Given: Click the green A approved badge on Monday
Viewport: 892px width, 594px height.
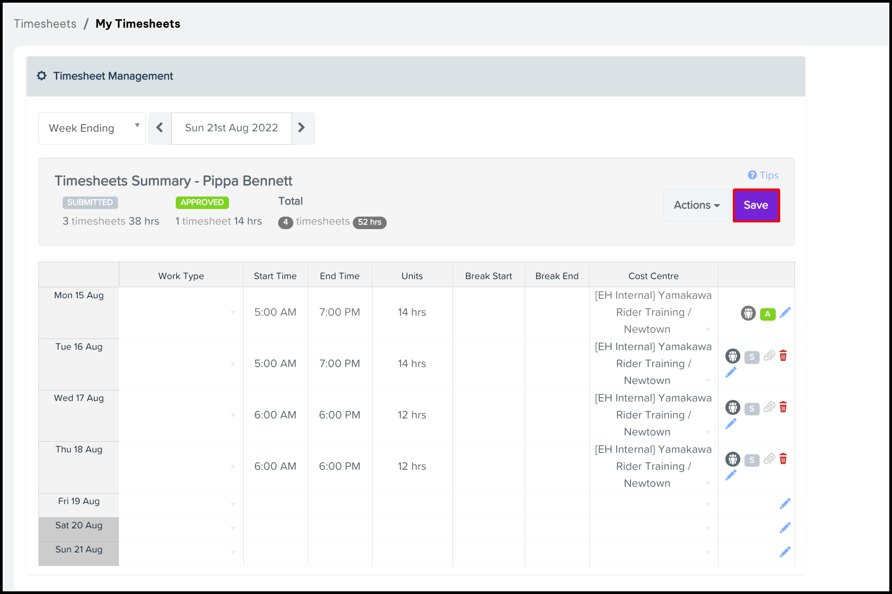Looking at the screenshot, I should click(x=767, y=314).
